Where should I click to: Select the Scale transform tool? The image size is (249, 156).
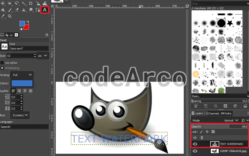coord(38,3)
